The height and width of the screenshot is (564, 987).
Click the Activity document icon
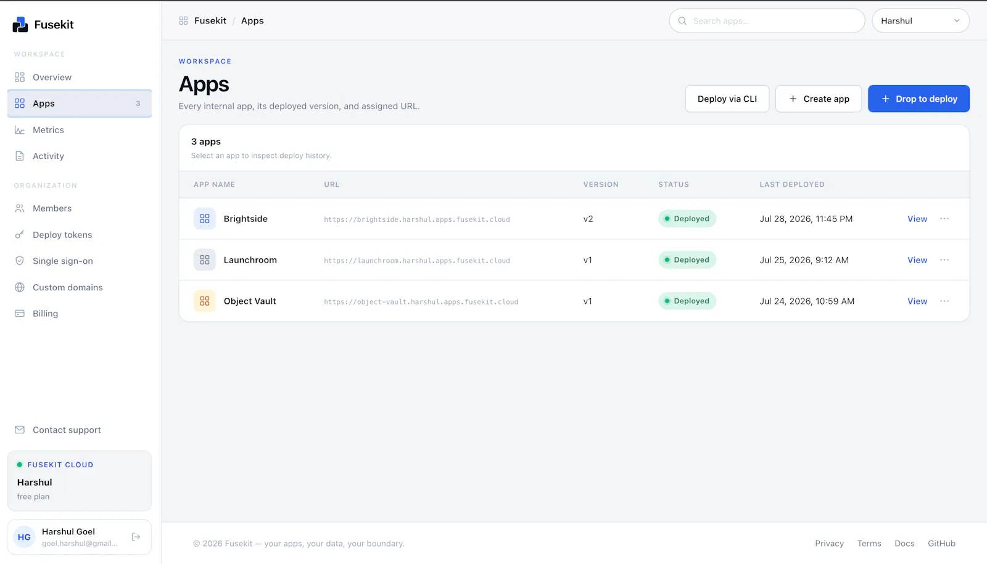tap(20, 156)
